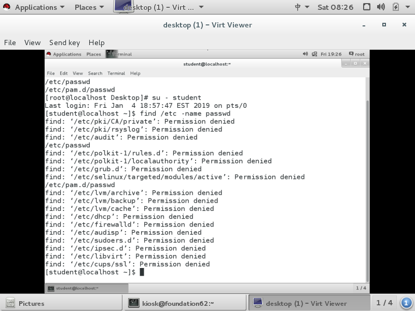
Task: Click the '/etc/sudoers.d' permission denied line
Action: (130, 241)
